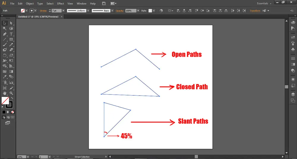Open the Window menu
Image resolution: width=297 pixels, height=159 pixels.
(x=81, y=3)
